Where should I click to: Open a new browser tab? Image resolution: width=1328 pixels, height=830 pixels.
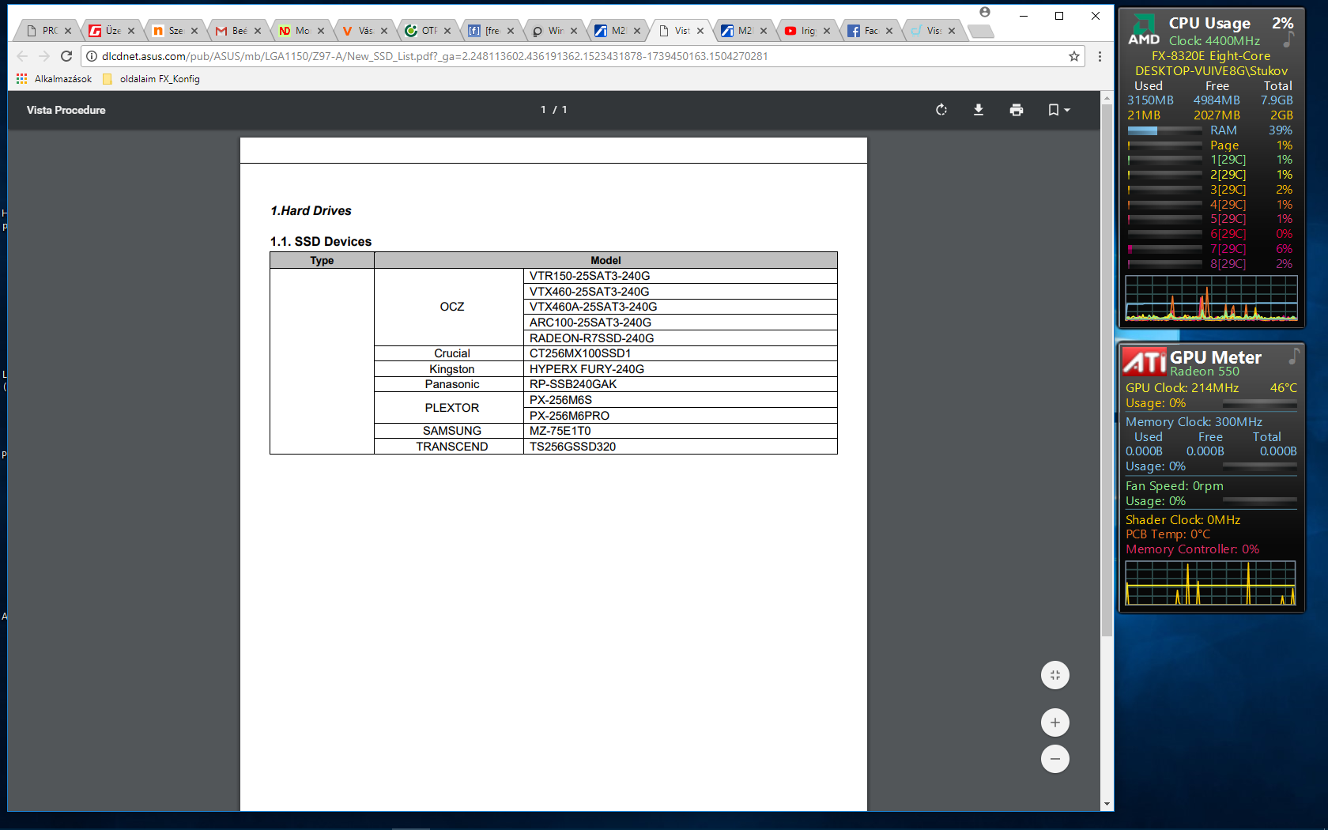click(x=980, y=32)
